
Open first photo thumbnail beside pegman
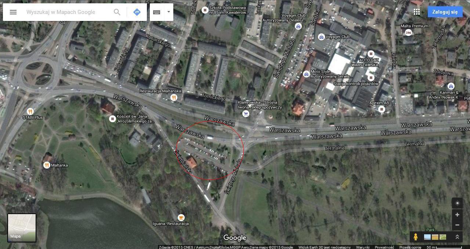pos(427,237)
